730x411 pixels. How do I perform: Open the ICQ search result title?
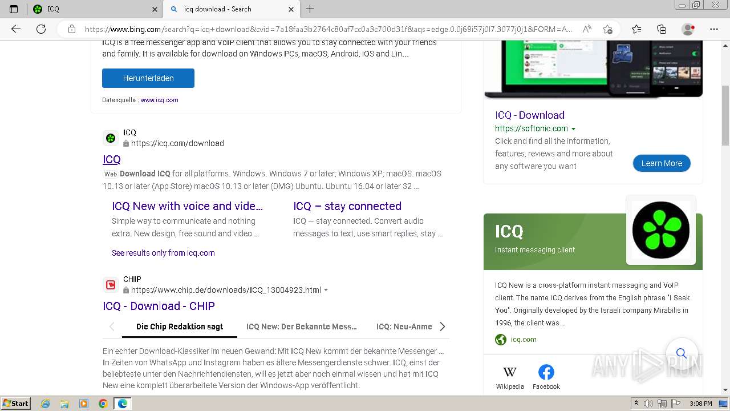(x=112, y=159)
